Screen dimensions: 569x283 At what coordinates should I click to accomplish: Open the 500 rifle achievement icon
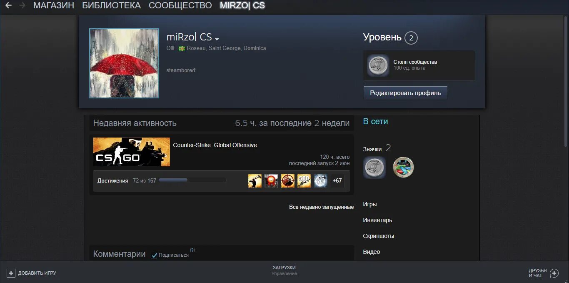click(x=304, y=181)
